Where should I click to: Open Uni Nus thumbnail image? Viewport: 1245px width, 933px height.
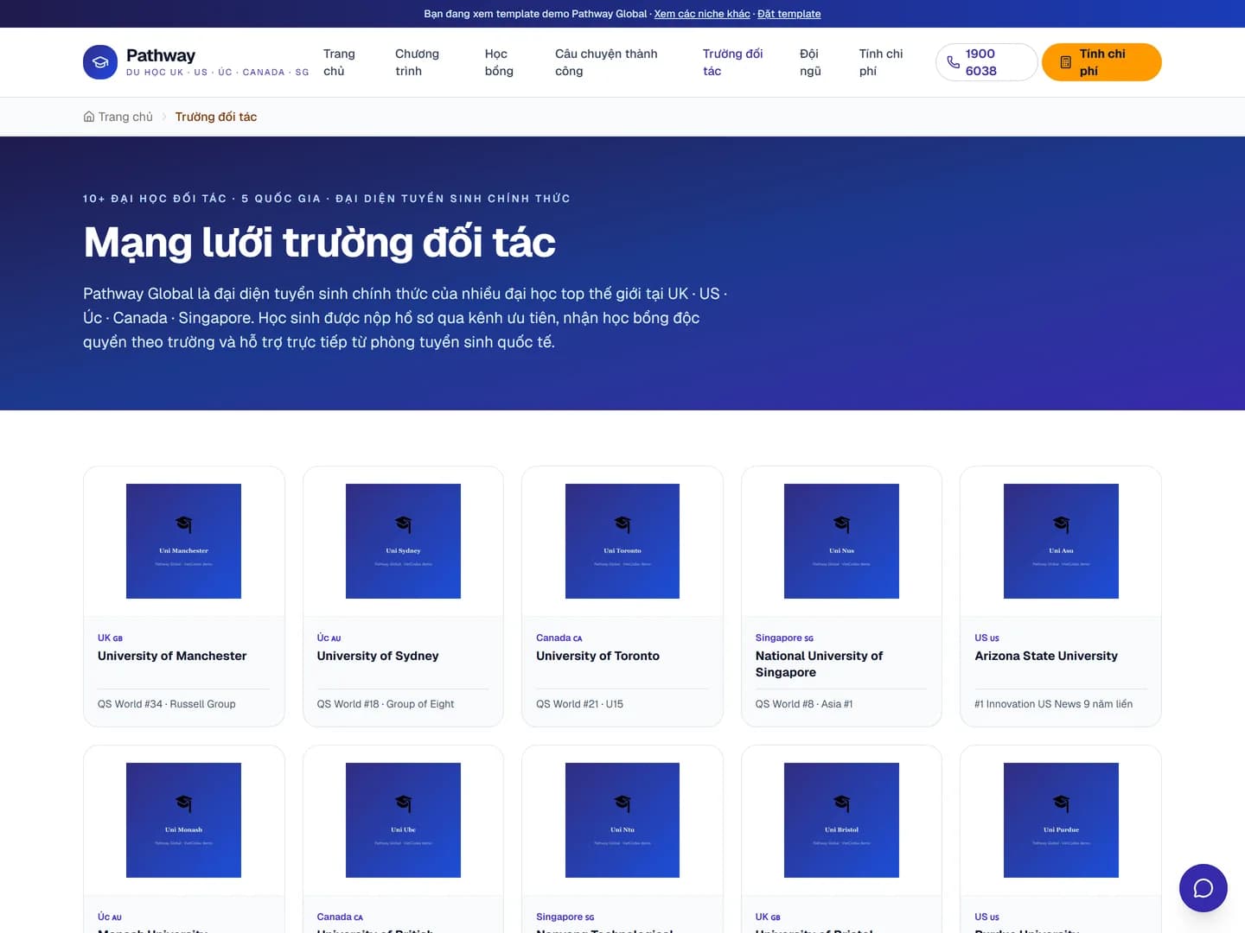pyautogui.click(x=841, y=541)
